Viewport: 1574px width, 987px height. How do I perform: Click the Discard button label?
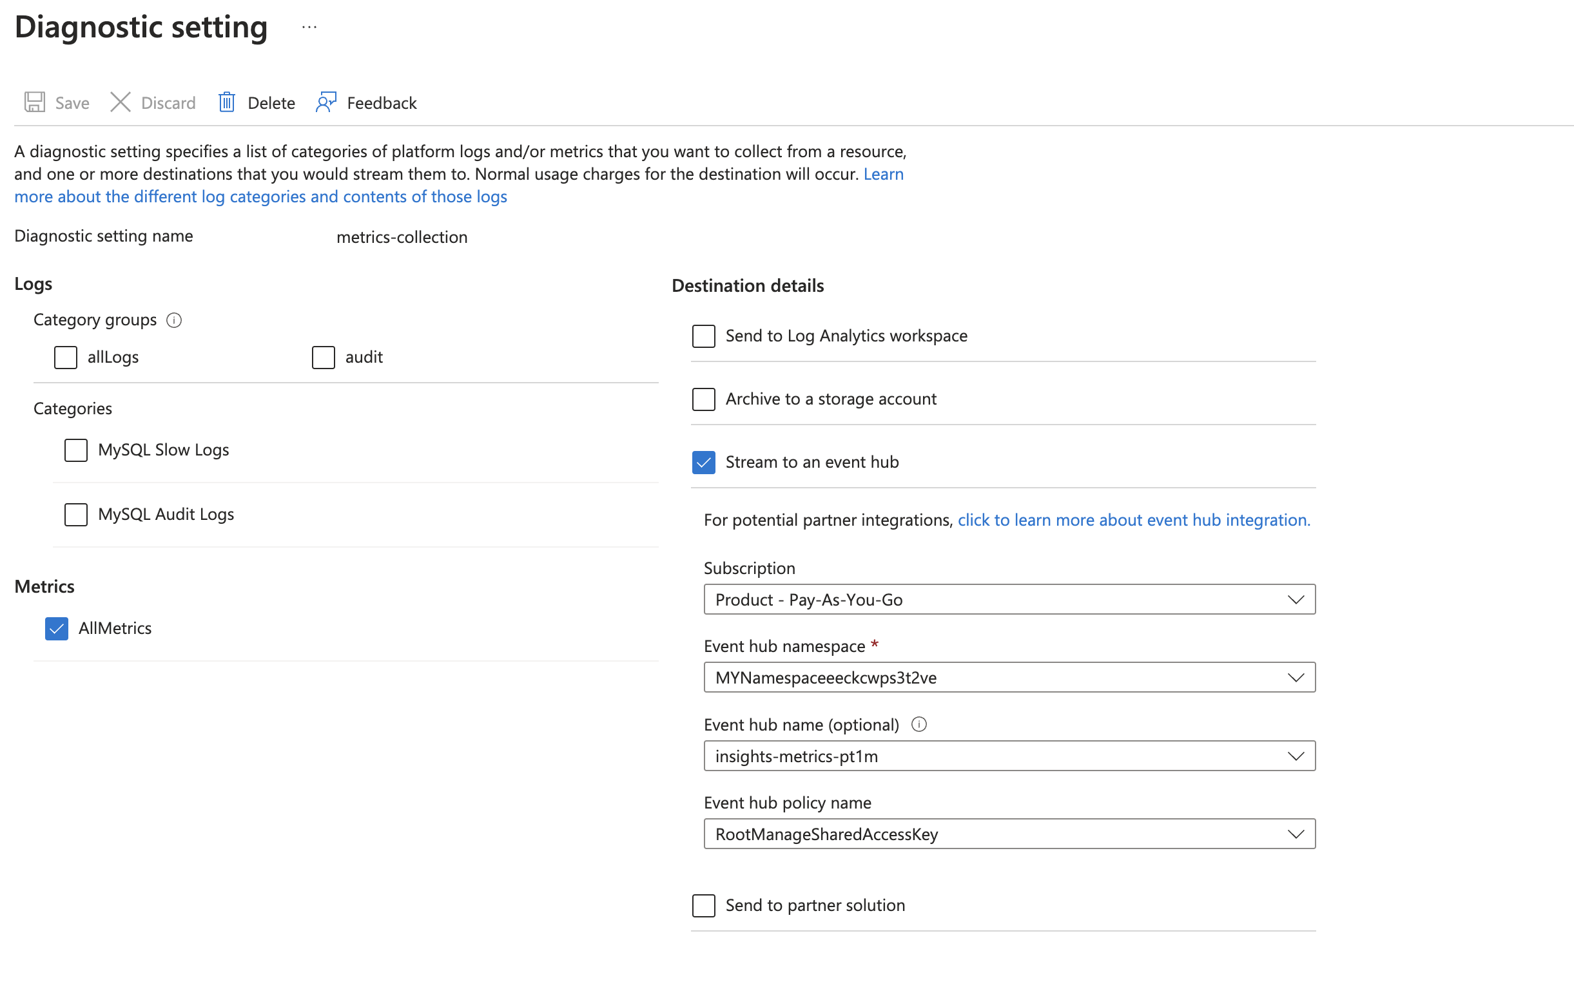click(x=168, y=103)
